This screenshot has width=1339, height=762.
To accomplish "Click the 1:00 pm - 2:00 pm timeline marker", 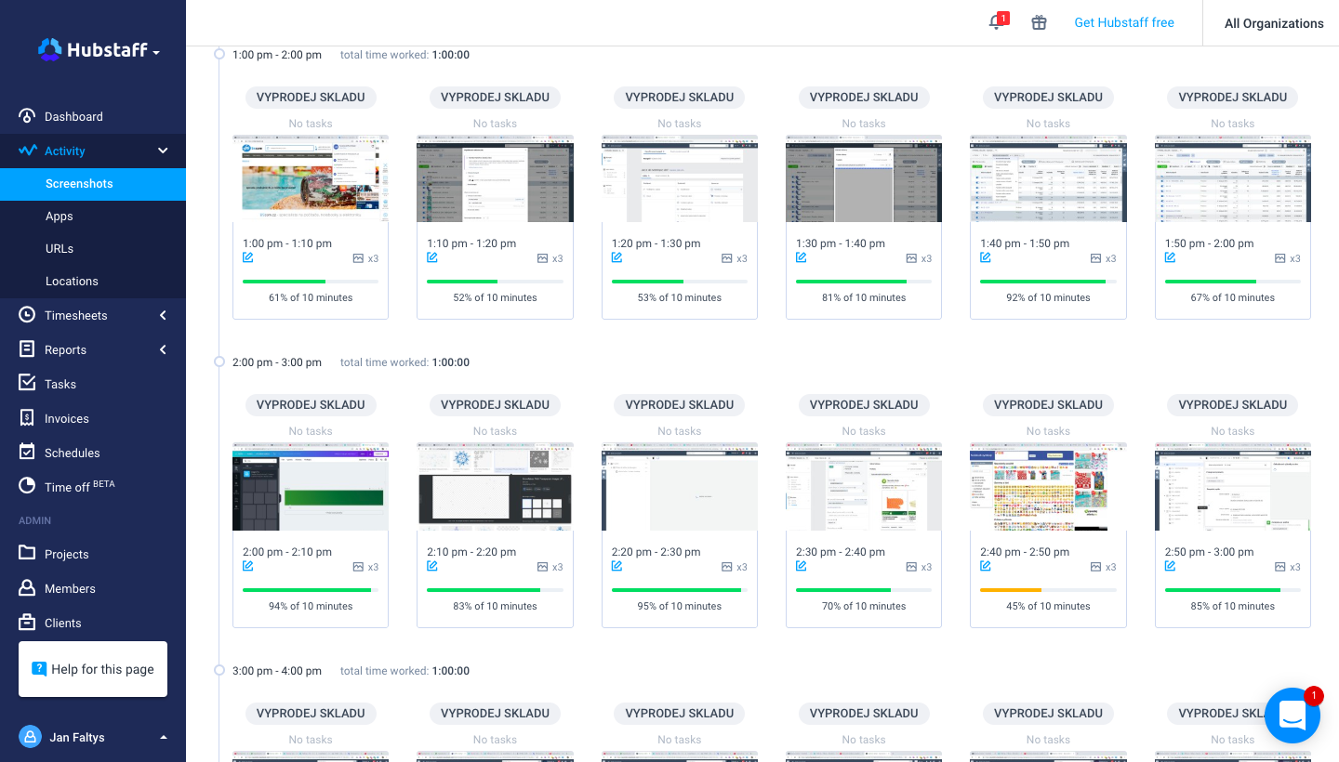I will [x=219, y=54].
